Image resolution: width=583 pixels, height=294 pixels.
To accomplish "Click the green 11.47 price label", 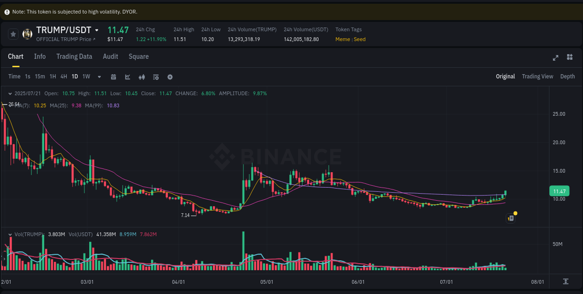I will (x=559, y=191).
